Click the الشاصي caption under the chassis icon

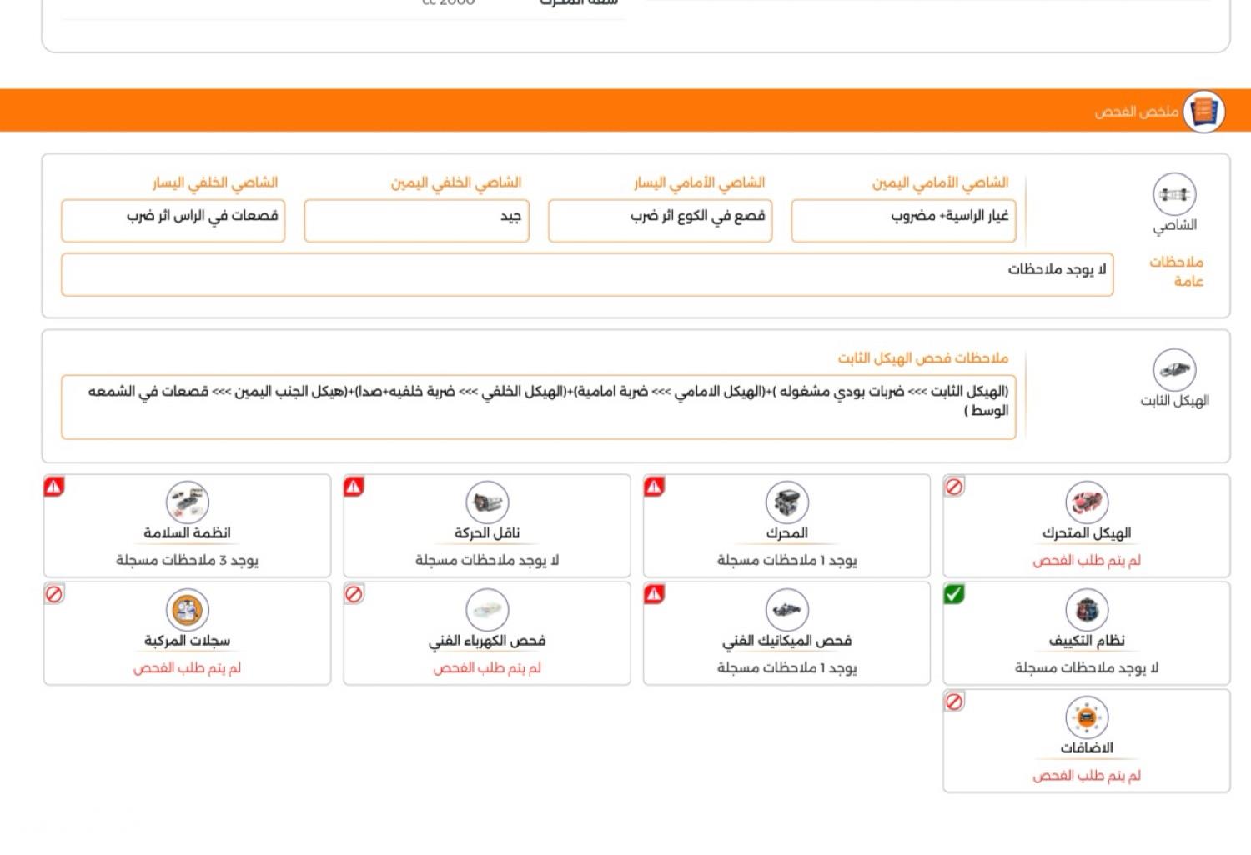point(1174,226)
